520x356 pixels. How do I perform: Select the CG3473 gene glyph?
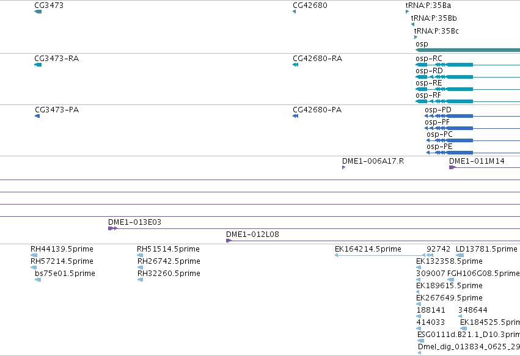pyautogui.click(x=38, y=12)
